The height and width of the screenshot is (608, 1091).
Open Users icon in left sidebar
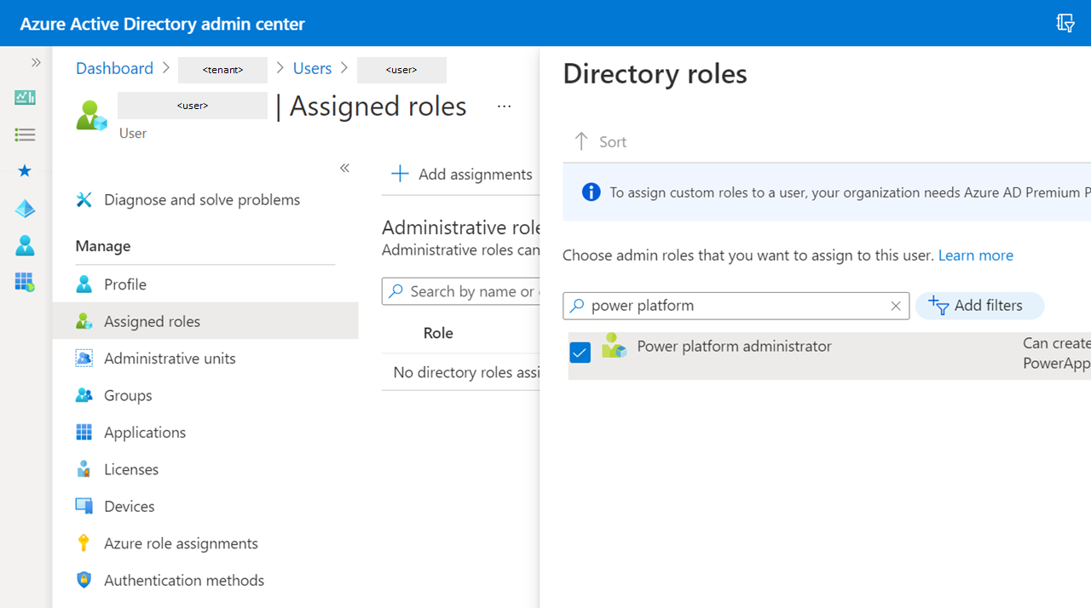tap(25, 245)
